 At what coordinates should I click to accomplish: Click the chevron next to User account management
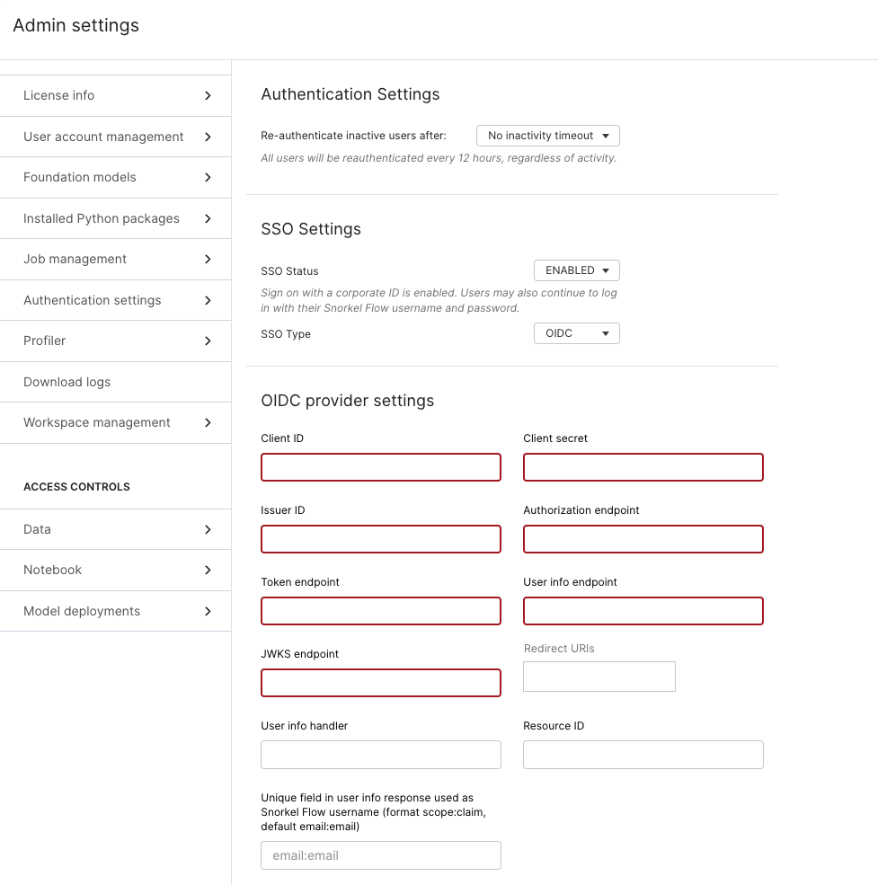click(208, 137)
